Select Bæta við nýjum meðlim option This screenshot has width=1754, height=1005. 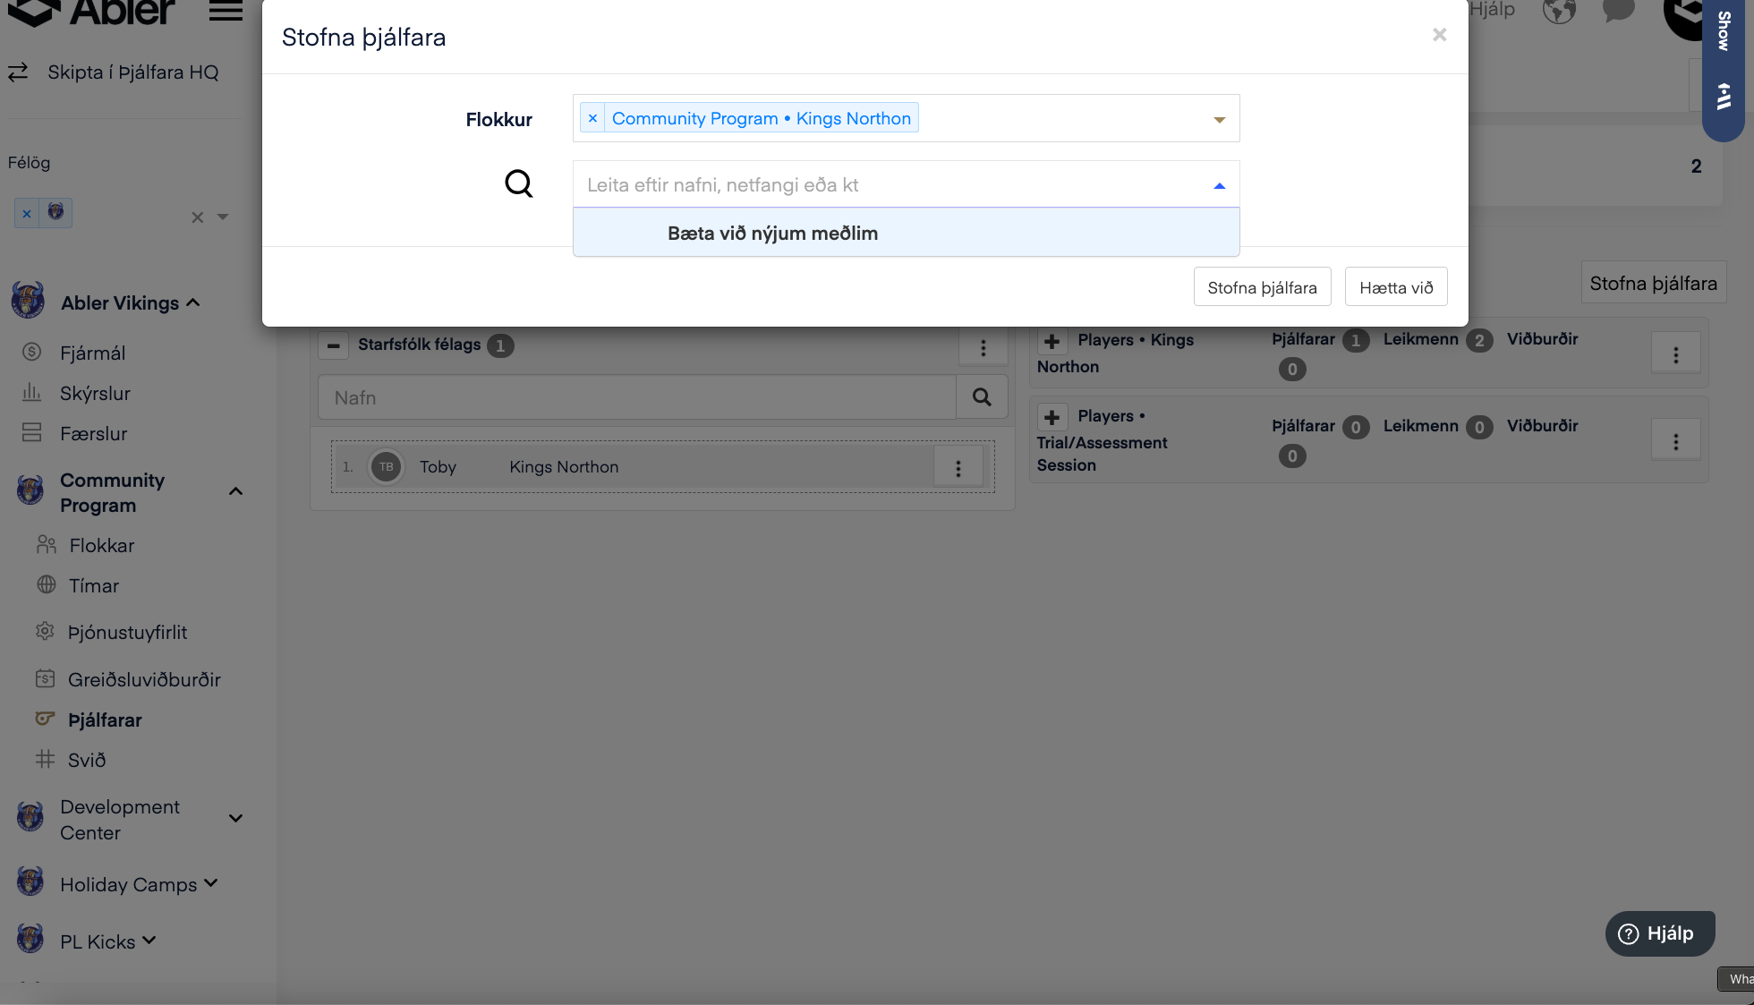[x=772, y=234]
